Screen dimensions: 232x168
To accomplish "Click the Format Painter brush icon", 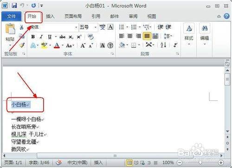I will [22, 45].
